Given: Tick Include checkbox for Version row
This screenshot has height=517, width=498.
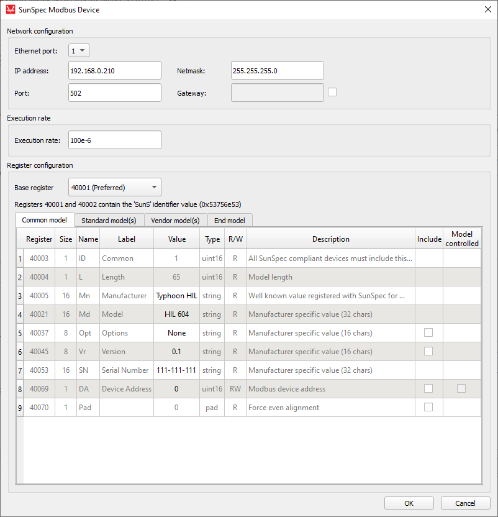Looking at the screenshot, I should click(428, 351).
